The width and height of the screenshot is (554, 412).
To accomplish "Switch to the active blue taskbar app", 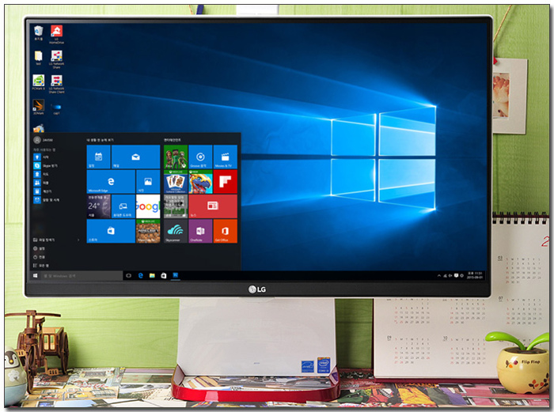I will click(175, 276).
